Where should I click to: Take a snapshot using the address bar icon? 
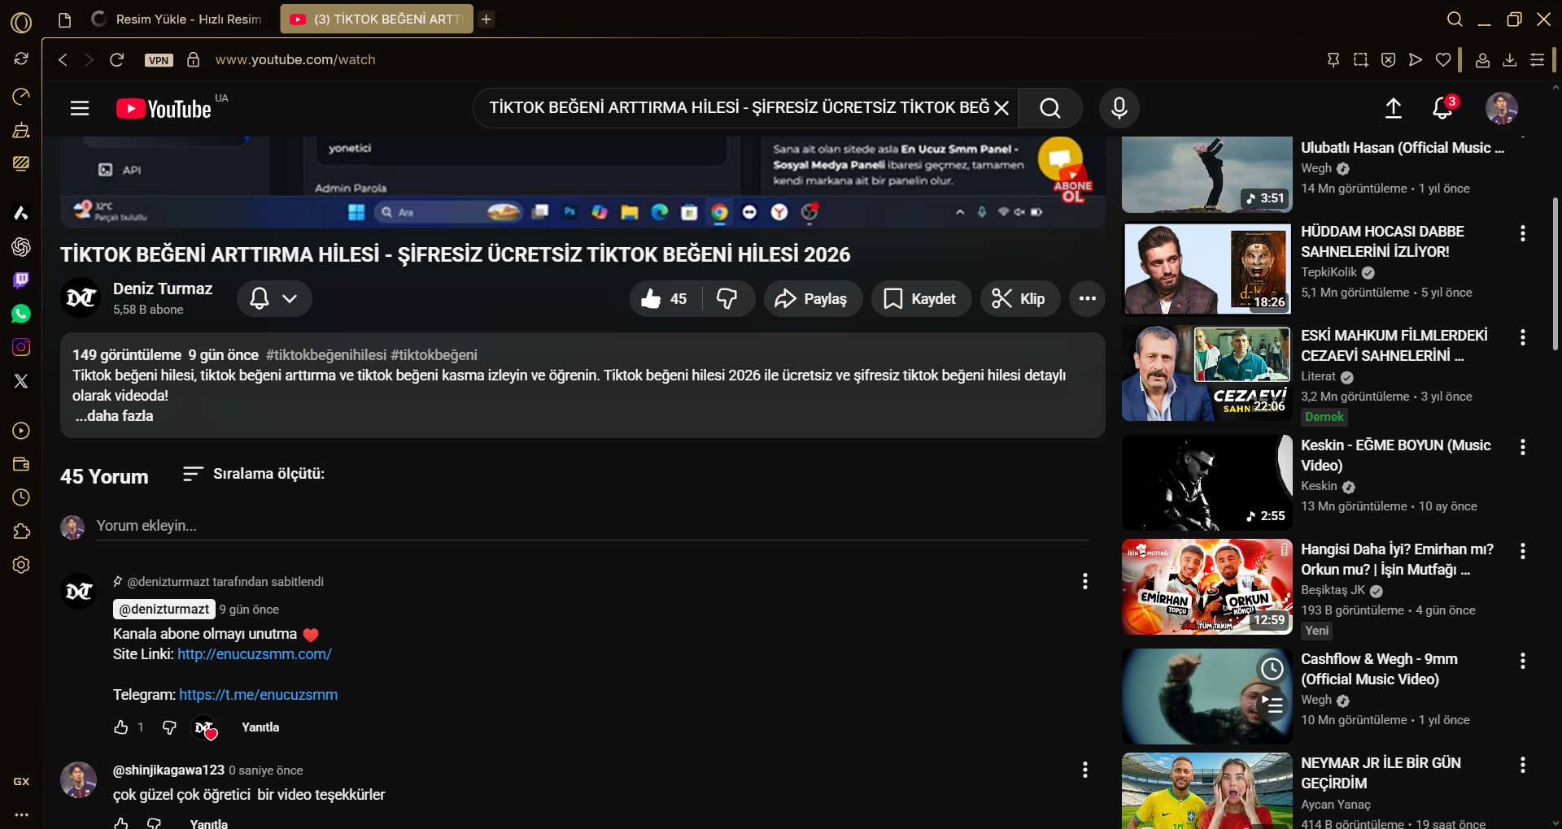1360,59
